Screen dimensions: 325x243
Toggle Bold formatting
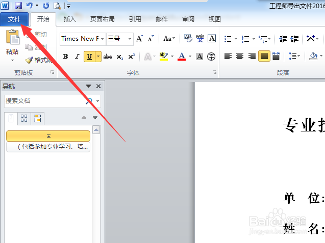point(65,57)
